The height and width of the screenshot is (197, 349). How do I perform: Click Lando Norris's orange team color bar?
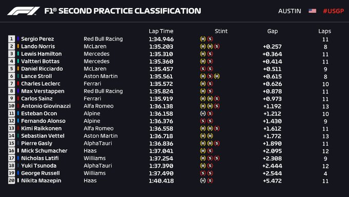pyautogui.click(x=18, y=46)
